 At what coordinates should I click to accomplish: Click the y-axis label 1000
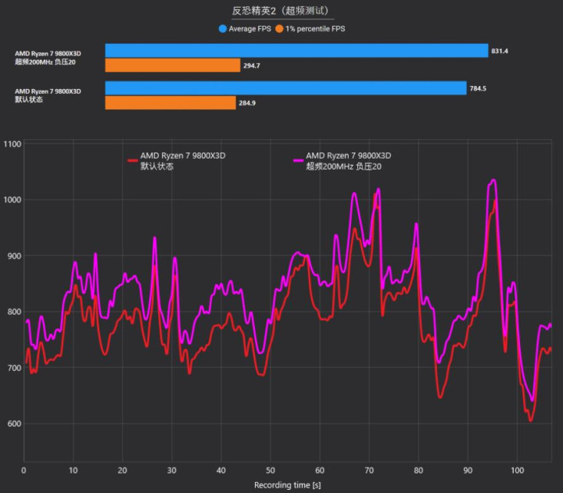(x=13, y=199)
